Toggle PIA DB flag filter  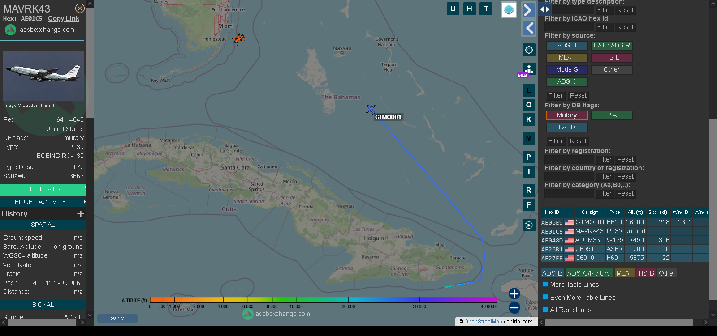coord(612,115)
